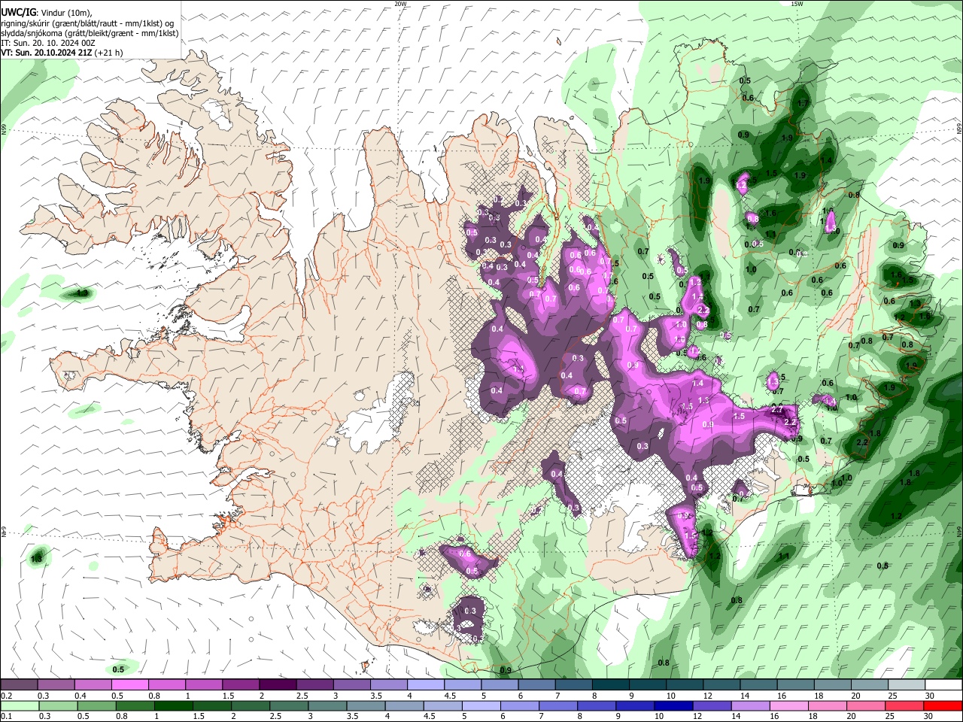Screen dimensions: 963x722
Task: Click the light lavender 4 swatch in the snow legend
Action: pos(426,685)
